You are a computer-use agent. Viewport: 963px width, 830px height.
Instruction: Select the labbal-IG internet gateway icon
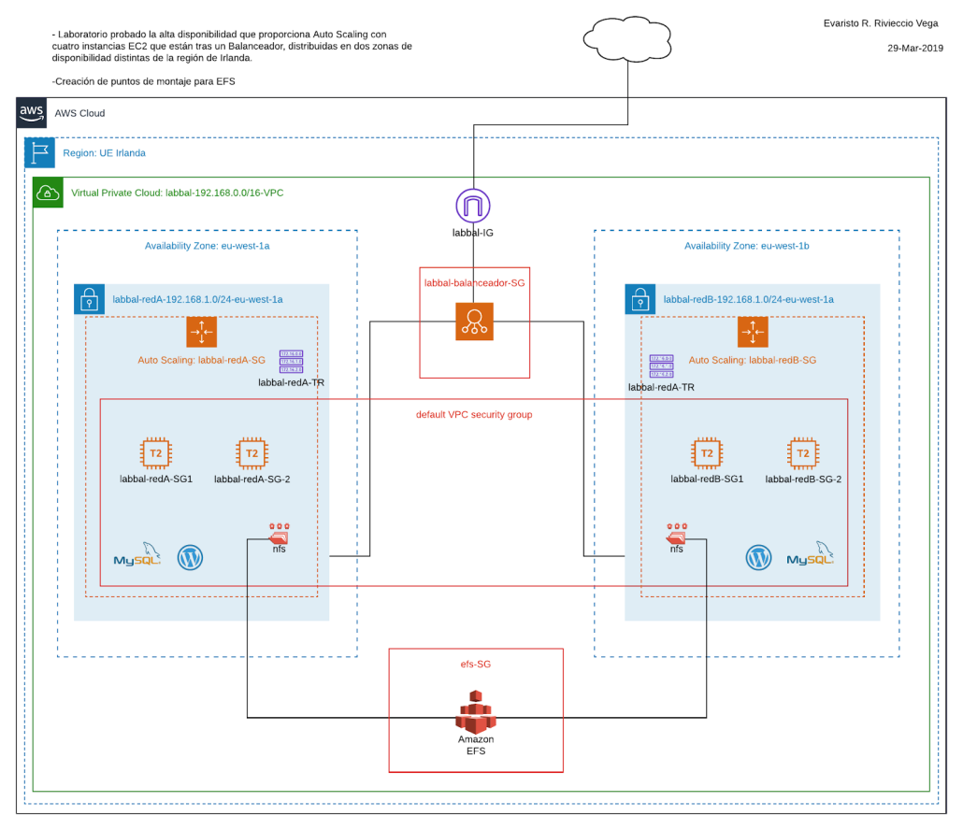(473, 206)
